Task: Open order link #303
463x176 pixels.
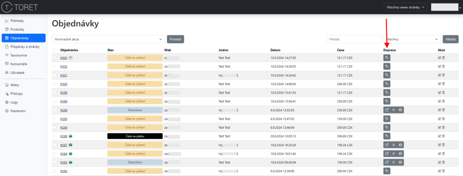Action: 64,58
